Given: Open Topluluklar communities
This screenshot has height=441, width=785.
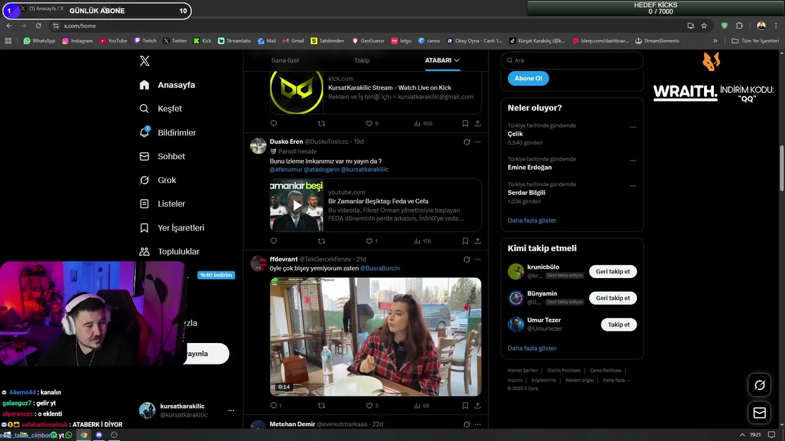Looking at the screenshot, I should (169, 251).
